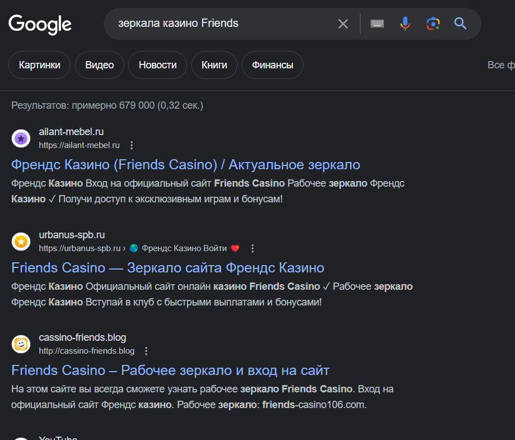Image resolution: width=515 pixels, height=440 pixels.
Task: Submit search with the magnifying glass icon
Action: tap(460, 24)
